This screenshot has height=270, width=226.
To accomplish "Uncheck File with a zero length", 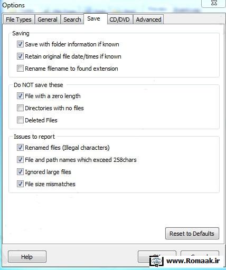I will [x=20, y=96].
